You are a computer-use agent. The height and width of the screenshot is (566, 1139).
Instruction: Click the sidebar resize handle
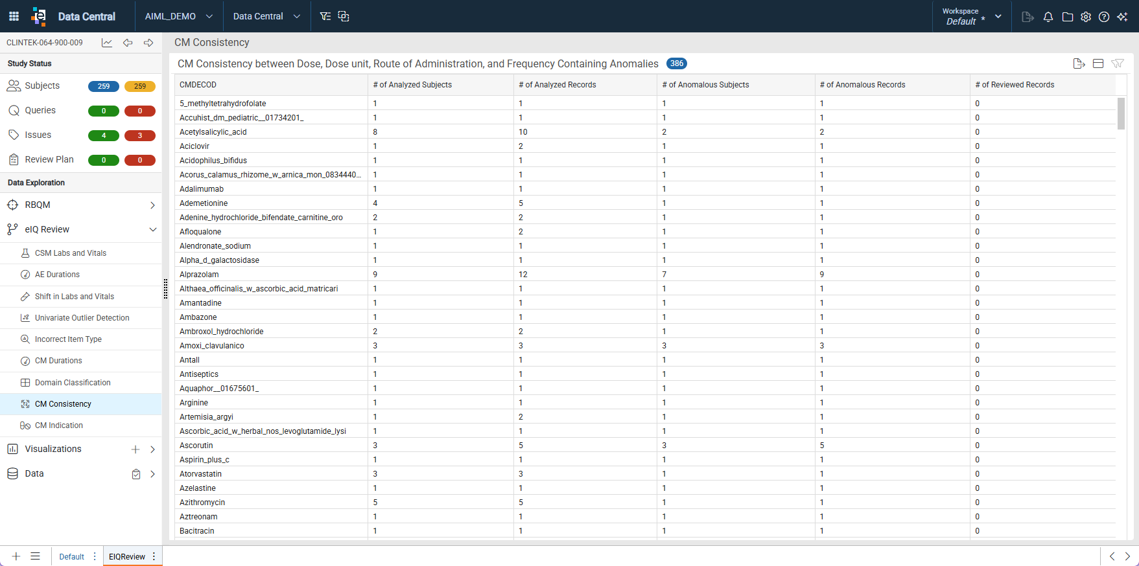pos(165,289)
